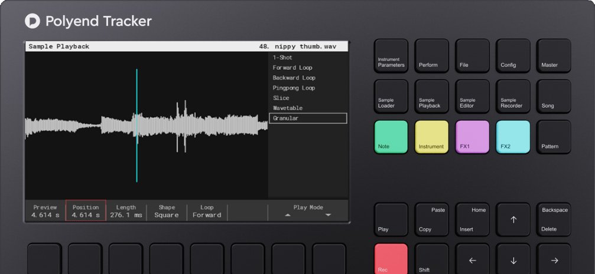Viewport: 595px width, 274px height.
Task: Select the highlighted Granular play mode
Action: coord(308,118)
